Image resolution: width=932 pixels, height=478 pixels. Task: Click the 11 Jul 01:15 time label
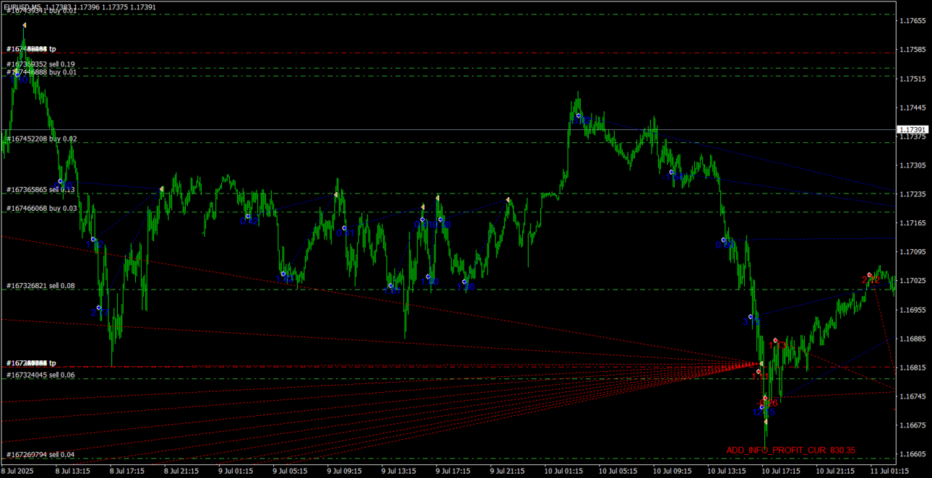click(x=888, y=471)
